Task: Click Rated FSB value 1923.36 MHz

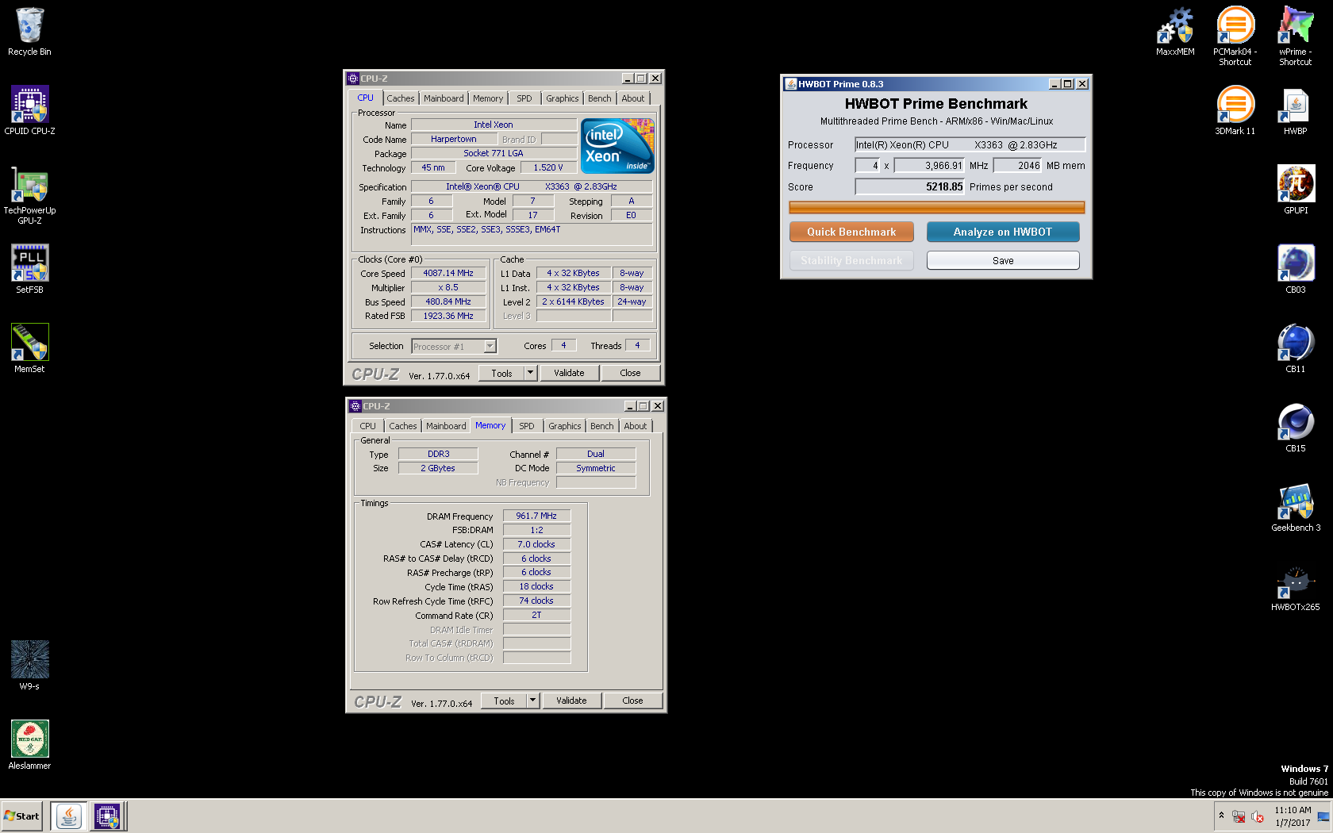Action: pyautogui.click(x=448, y=316)
